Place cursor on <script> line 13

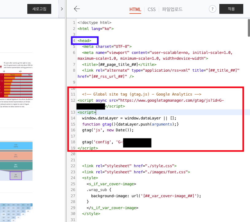point(87,112)
